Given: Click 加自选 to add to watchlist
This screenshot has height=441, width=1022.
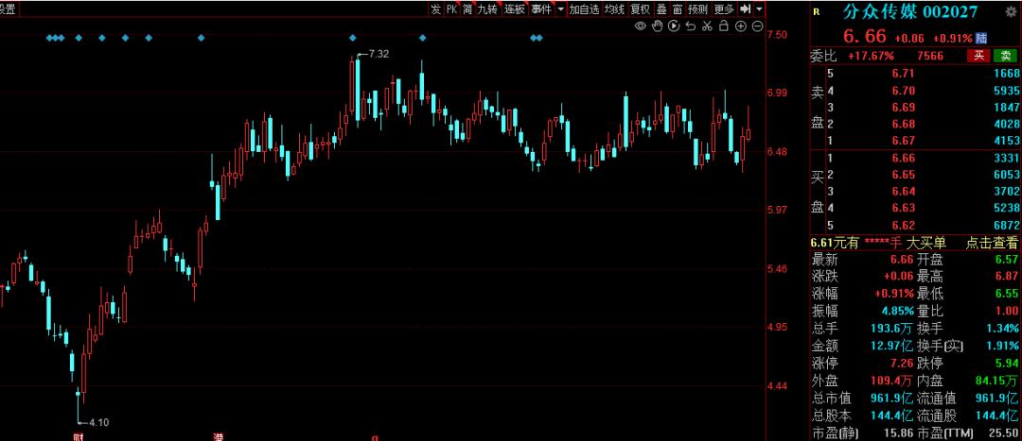Looking at the screenshot, I should [583, 9].
